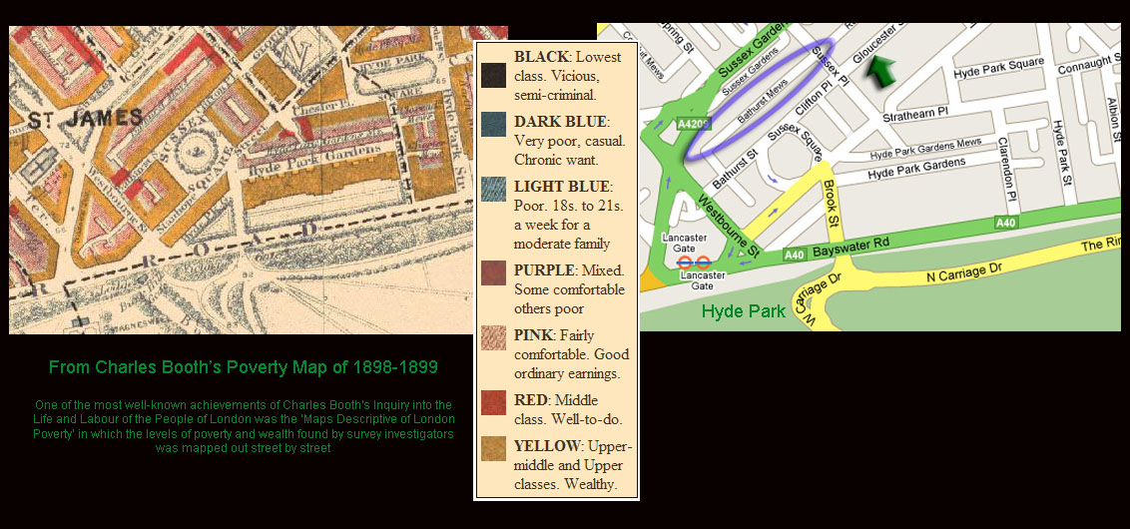Select the PURPLE legend swatch
Image resolution: width=1130 pixels, height=529 pixels.
pyautogui.click(x=494, y=273)
